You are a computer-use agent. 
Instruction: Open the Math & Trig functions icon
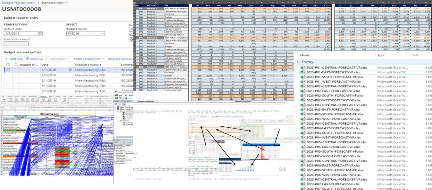49,99
